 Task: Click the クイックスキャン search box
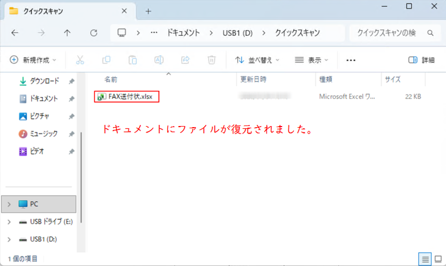pos(386,33)
